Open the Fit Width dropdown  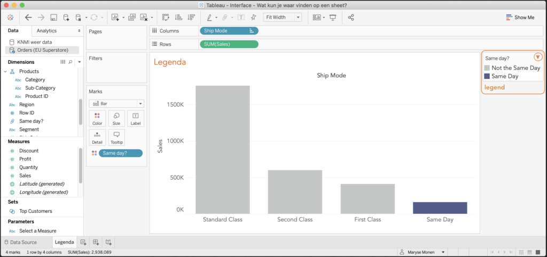[283, 18]
